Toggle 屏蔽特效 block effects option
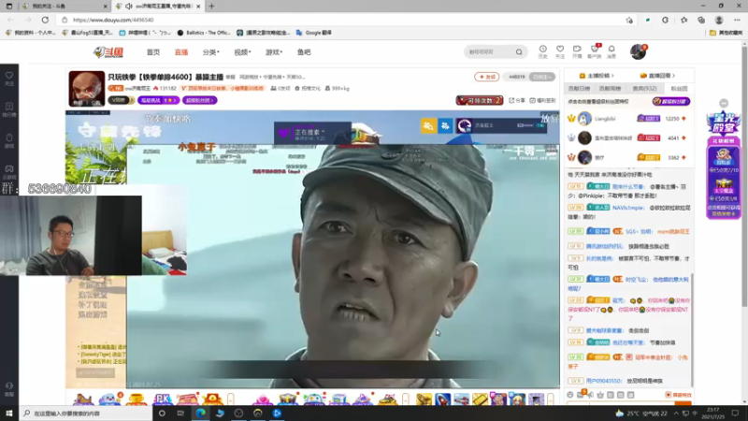The image size is (748, 421). pos(679,395)
